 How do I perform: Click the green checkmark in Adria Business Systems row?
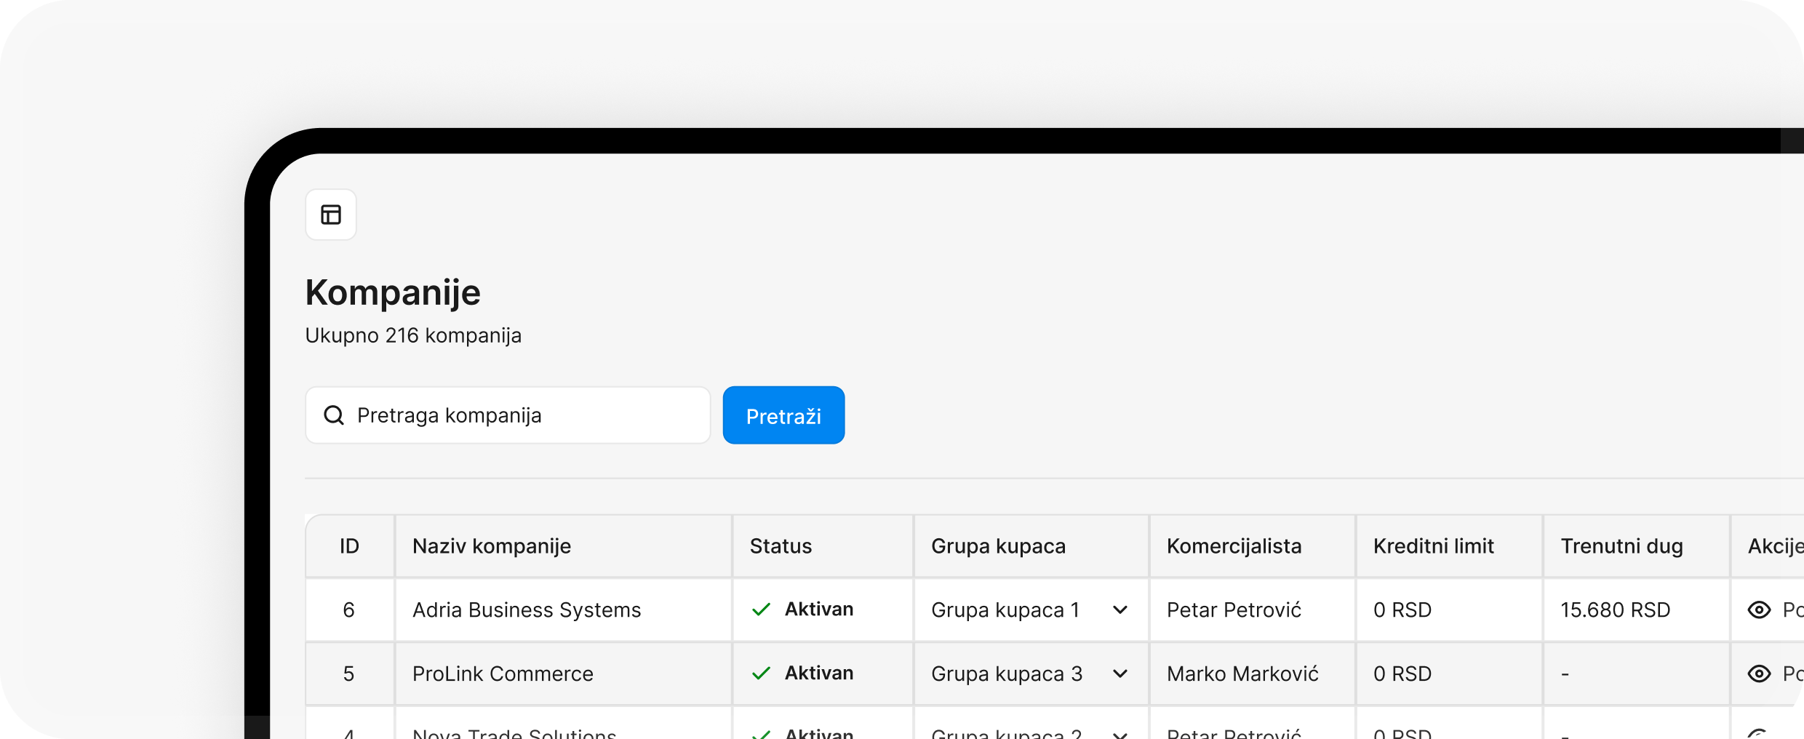[x=761, y=610]
